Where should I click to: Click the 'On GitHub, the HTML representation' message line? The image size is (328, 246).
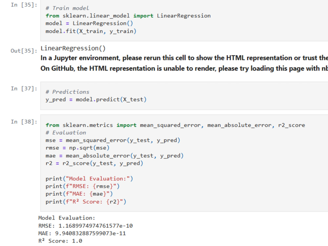[x=184, y=69]
